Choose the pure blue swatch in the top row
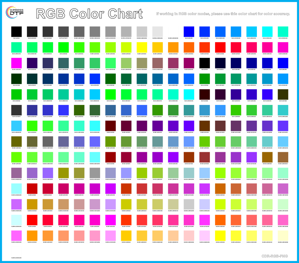Viewport: 299px width, 263px height. tap(189, 31)
